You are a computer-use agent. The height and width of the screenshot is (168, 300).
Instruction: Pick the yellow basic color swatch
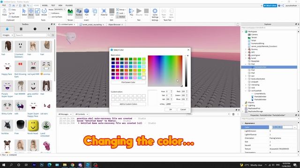point(144,70)
